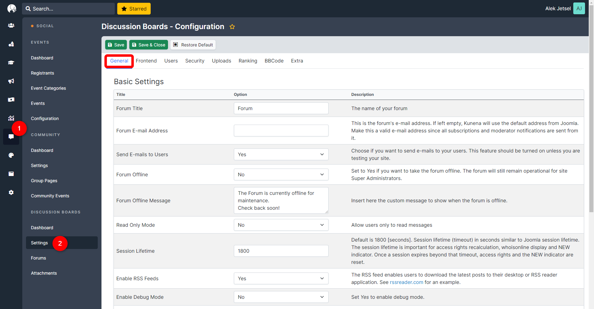Switch to the Ranking tab
The width and height of the screenshot is (594, 309).
tap(247, 61)
